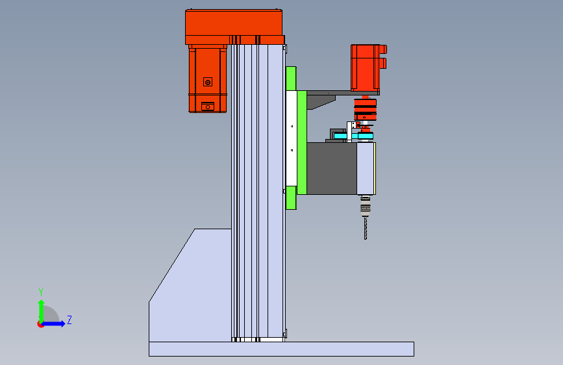Select the green Y axis arrow on triad
Viewport: 563px width, 365px height.
coord(42,310)
